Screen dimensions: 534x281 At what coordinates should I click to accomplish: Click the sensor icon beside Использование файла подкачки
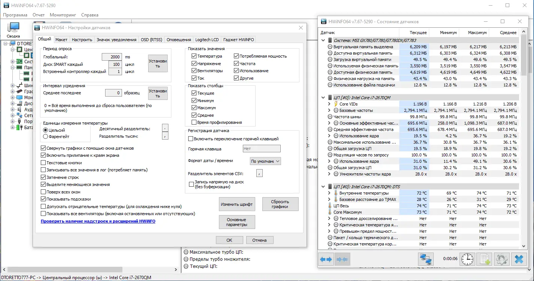[x=330, y=85]
